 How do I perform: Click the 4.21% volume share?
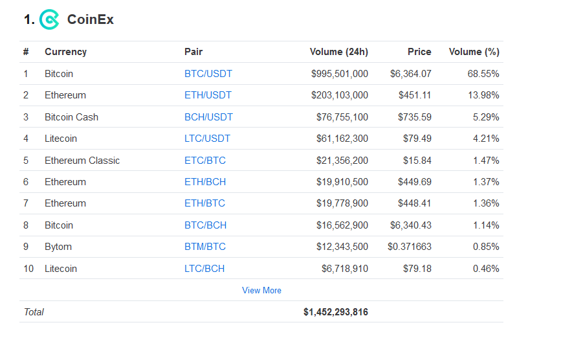tap(487, 139)
